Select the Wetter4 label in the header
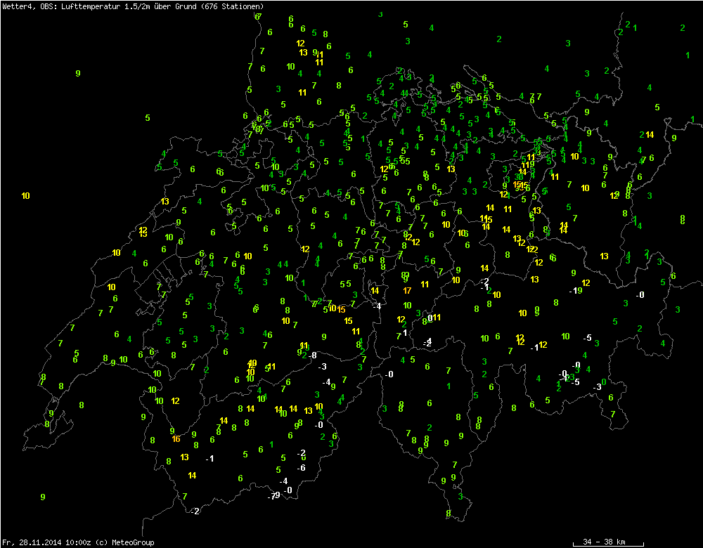This screenshot has width=703, height=548. point(17,6)
